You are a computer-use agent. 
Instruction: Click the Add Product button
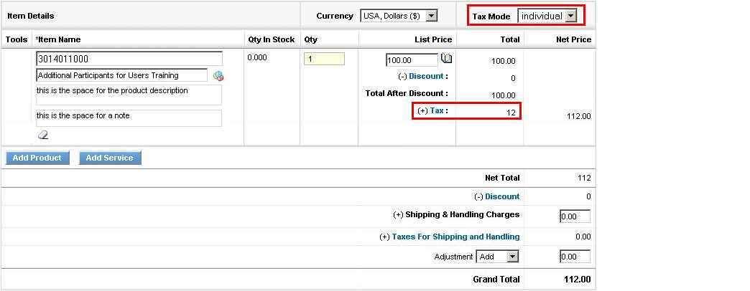37,158
